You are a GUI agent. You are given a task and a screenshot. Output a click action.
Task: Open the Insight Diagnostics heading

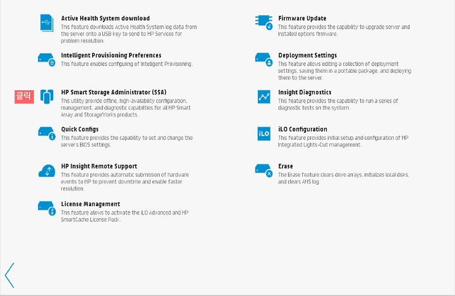pyautogui.click(x=305, y=92)
